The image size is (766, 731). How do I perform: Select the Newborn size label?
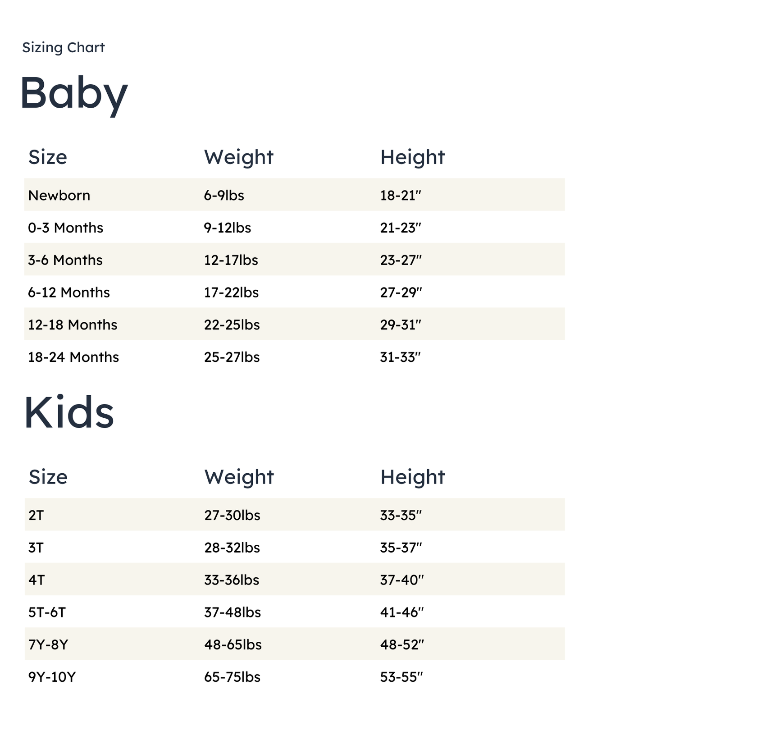coord(59,195)
